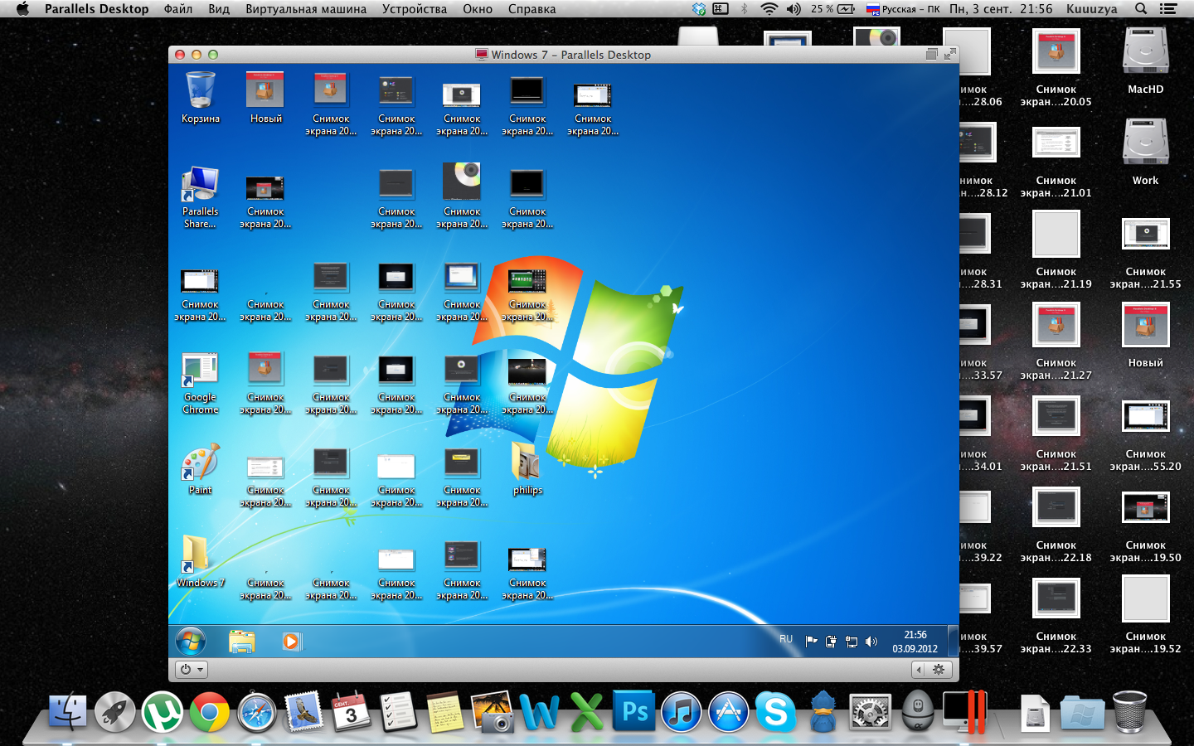The height and width of the screenshot is (746, 1194).
Task: Toggle full screen mode for Parallels window
Action: click(949, 55)
